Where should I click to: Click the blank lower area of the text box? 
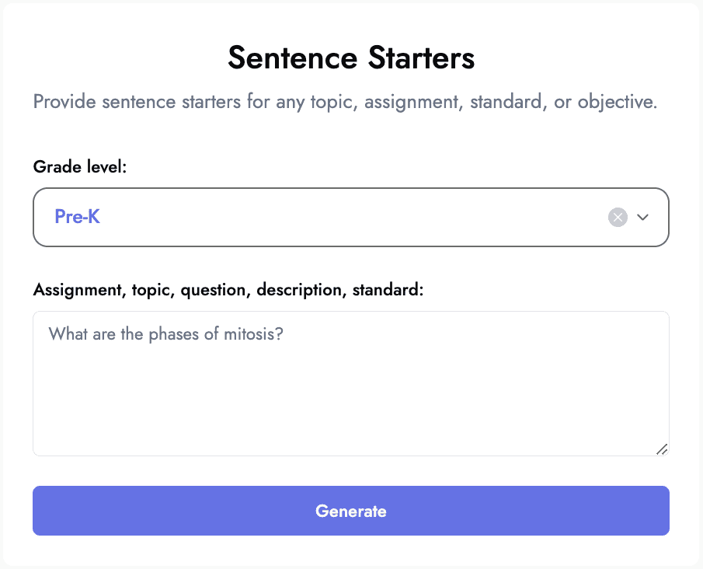point(351,404)
